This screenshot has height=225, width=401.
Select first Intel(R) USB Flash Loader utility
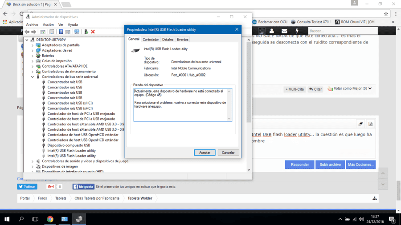tap(72, 150)
